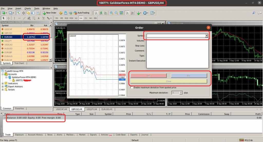Select the equidistant channel tool
The width and height of the screenshot is (263, 142).
[29, 18]
